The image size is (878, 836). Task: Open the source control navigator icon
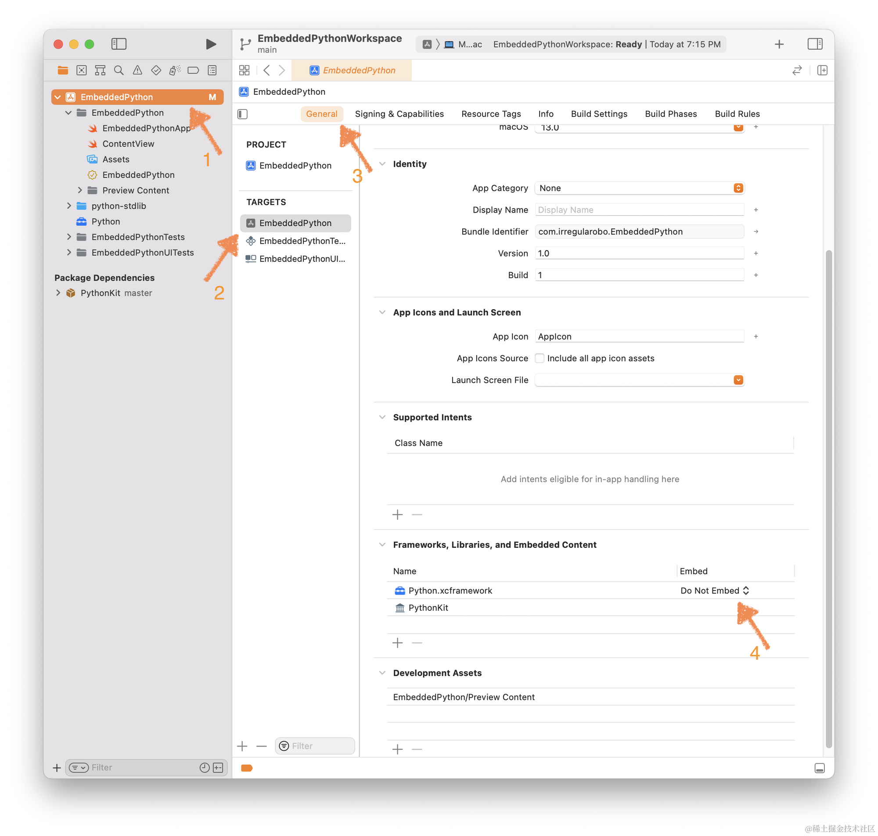pyautogui.click(x=82, y=70)
